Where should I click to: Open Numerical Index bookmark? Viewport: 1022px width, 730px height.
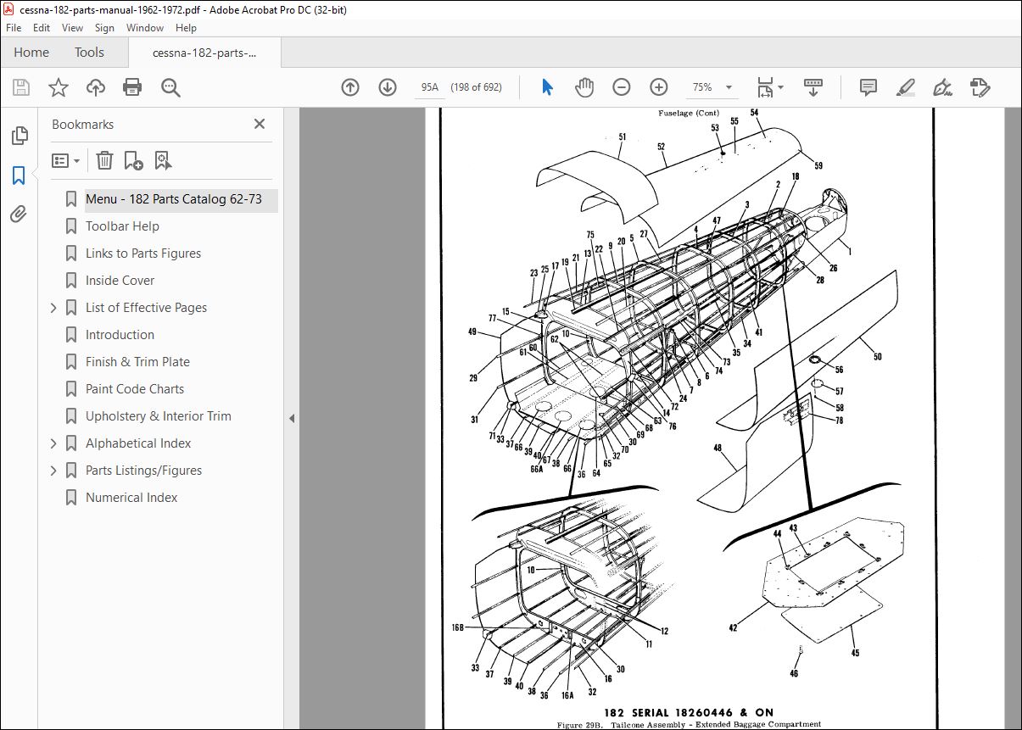click(131, 498)
